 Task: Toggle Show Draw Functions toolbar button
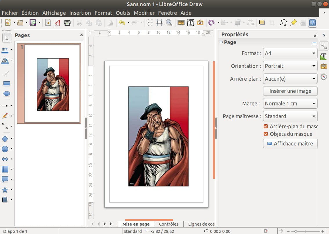point(312,22)
